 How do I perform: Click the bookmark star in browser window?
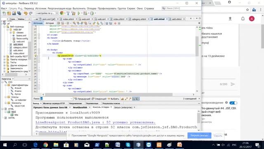pos(247,10)
